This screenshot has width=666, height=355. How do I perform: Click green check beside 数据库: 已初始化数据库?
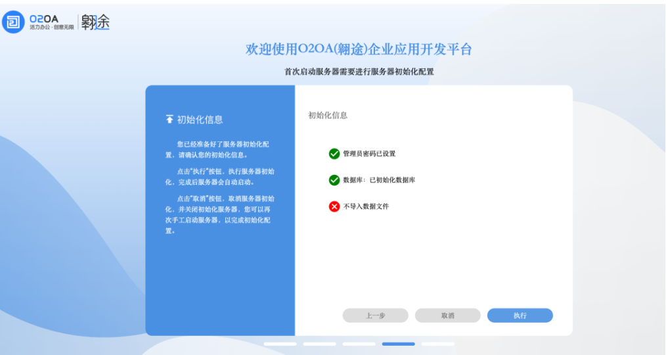pos(334,180)
